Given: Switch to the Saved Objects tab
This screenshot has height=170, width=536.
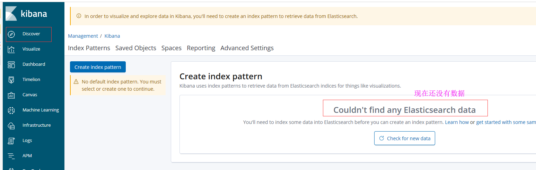Looking at the screenshot, I should coord(136,48).
